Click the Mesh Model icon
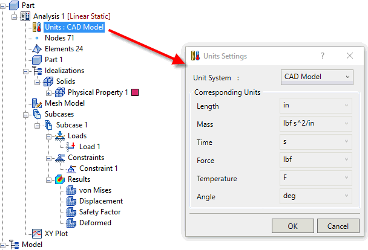Screen dimensions: 368x250 point(37,103)
